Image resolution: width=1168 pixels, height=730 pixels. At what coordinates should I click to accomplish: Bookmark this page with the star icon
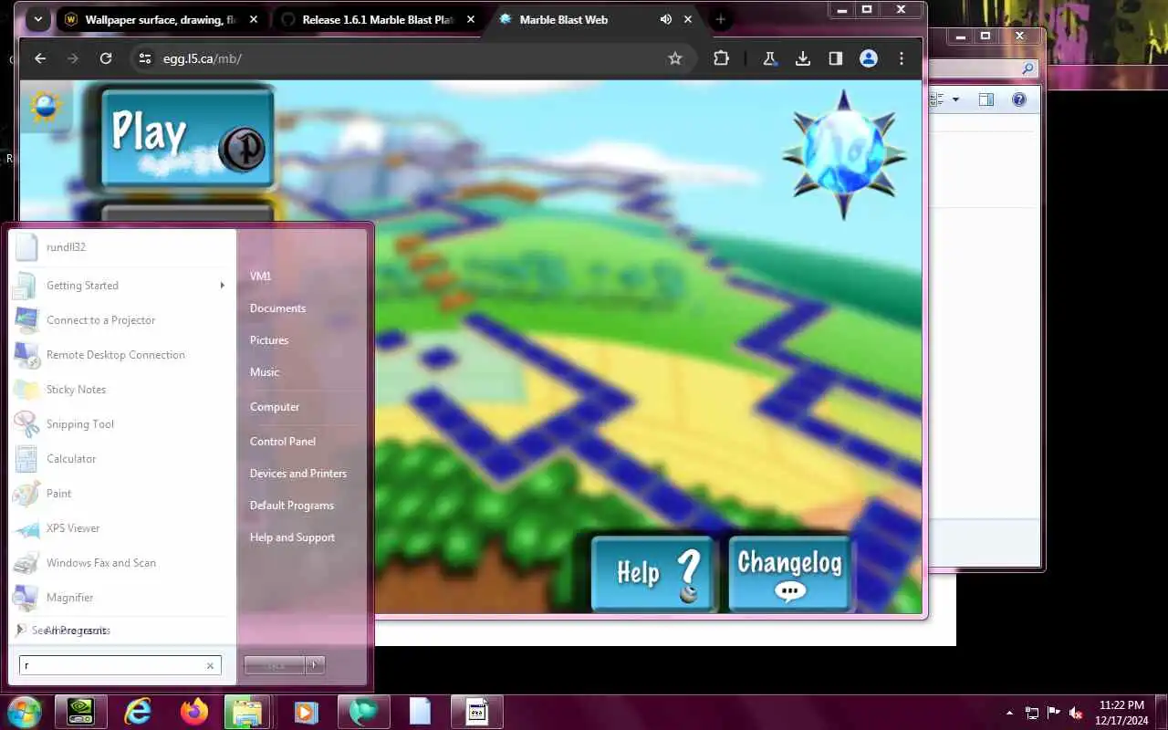(675, 58)
